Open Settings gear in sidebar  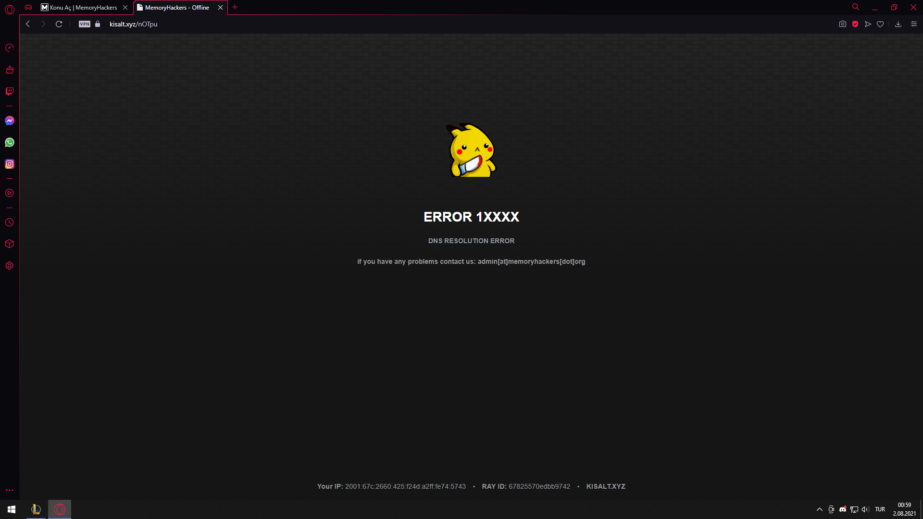pos(10,266)
